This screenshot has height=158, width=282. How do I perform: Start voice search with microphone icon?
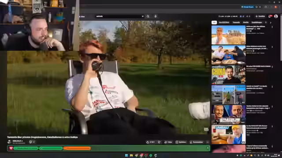tap(156, 16)
